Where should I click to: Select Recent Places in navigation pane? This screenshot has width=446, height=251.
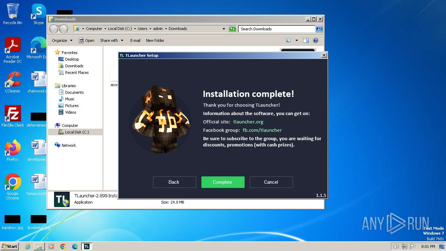pyautogui.click(x=77, y=73)
